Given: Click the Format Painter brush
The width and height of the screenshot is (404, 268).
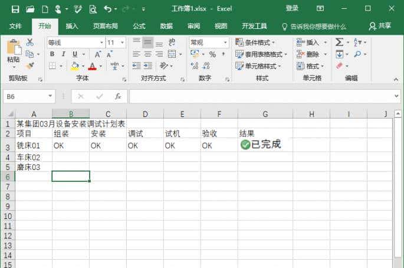Looking at the screenshot, I should pyautogui.click(x=30, y=66).
